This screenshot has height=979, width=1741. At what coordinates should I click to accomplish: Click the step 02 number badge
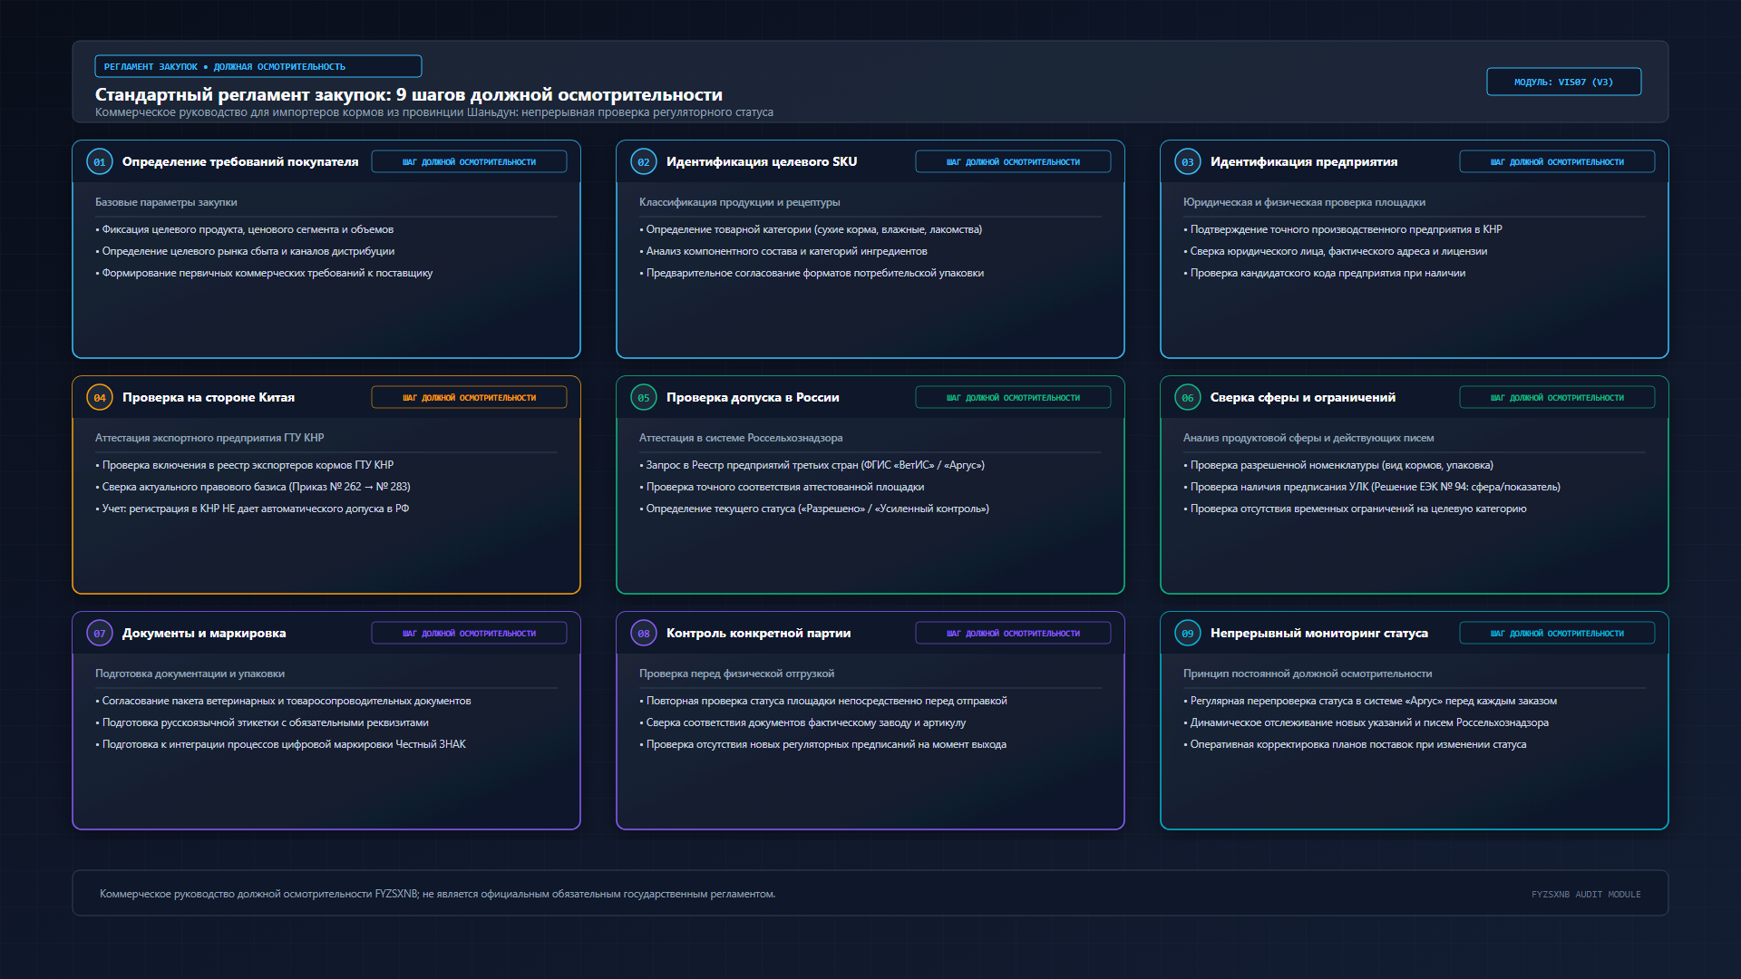click(x=644, y=162)
